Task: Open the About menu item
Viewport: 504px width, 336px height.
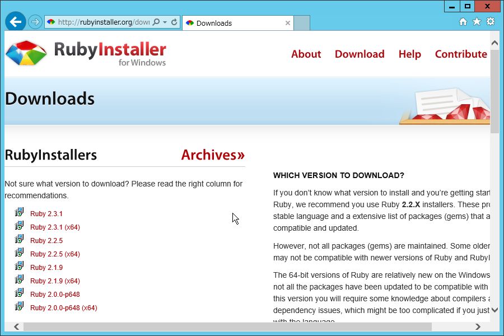Action: 306,54
